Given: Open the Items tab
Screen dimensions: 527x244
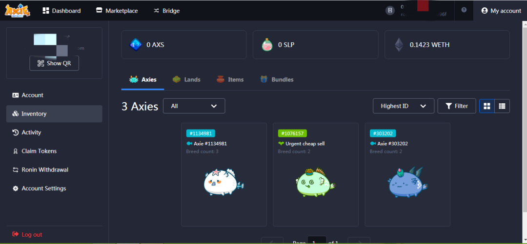Looking at the screenshot, I should [230, 79].
